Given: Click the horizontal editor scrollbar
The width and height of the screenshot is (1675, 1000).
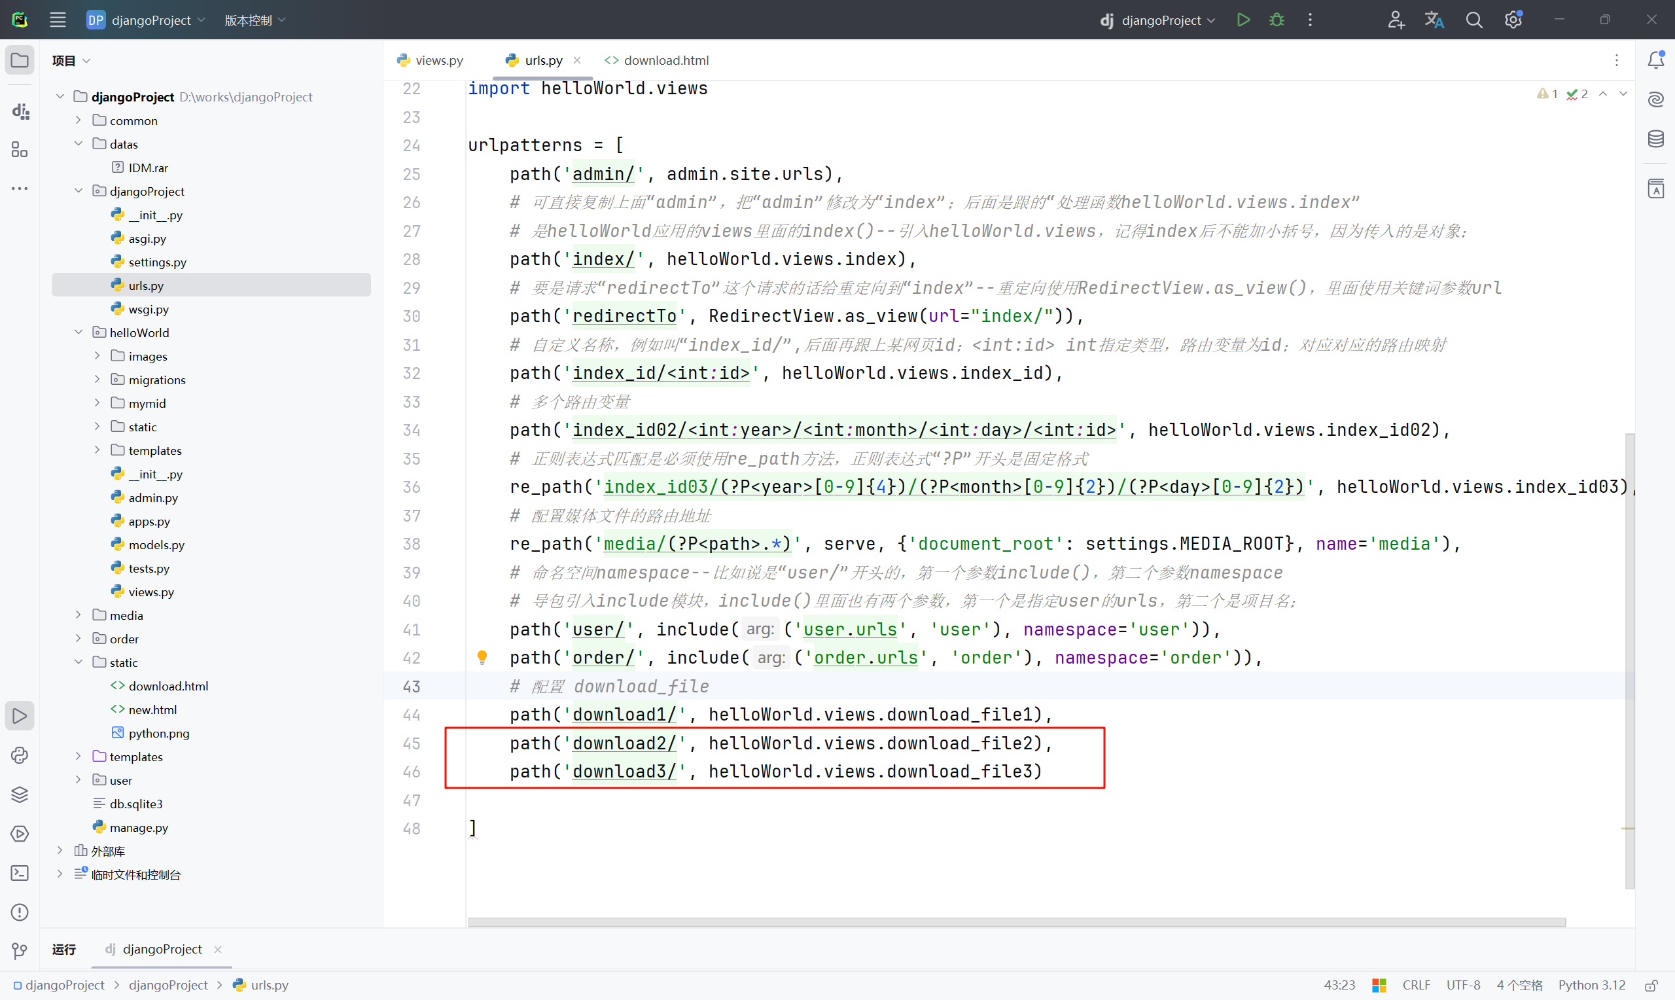Looking at the screenshot, I should 1016,922.
